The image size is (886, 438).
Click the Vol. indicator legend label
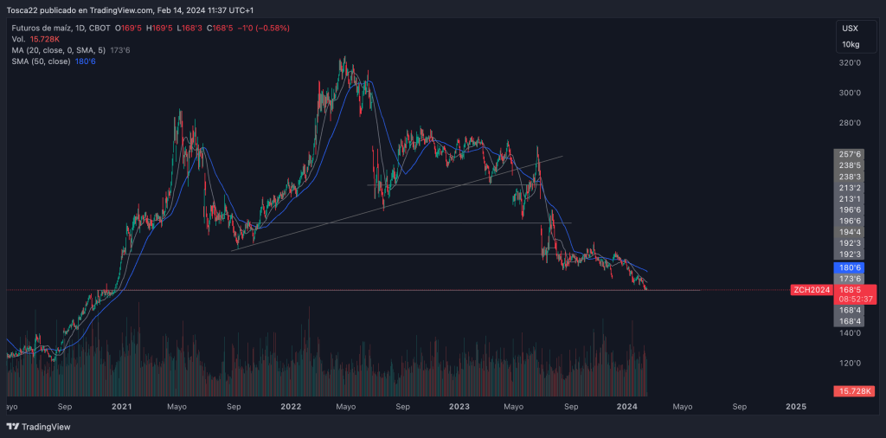18,39
